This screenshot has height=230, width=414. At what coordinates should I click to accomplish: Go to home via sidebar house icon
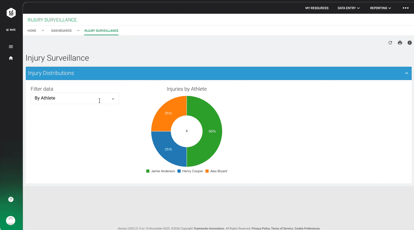tap(11, 58)
